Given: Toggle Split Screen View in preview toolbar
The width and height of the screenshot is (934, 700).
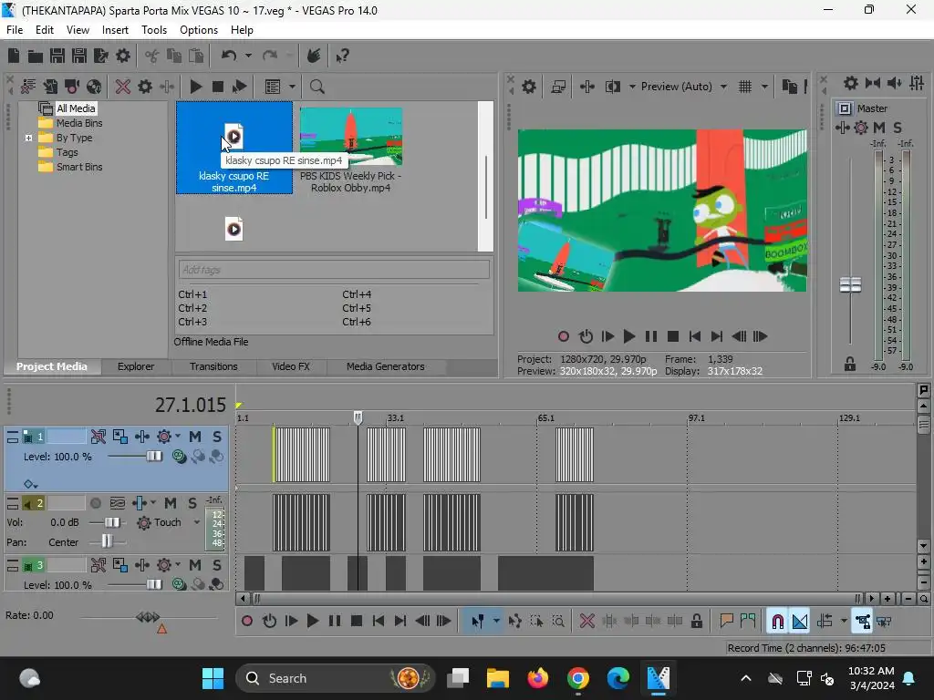Looking at the screenshot, I should (x=612, y=87).
